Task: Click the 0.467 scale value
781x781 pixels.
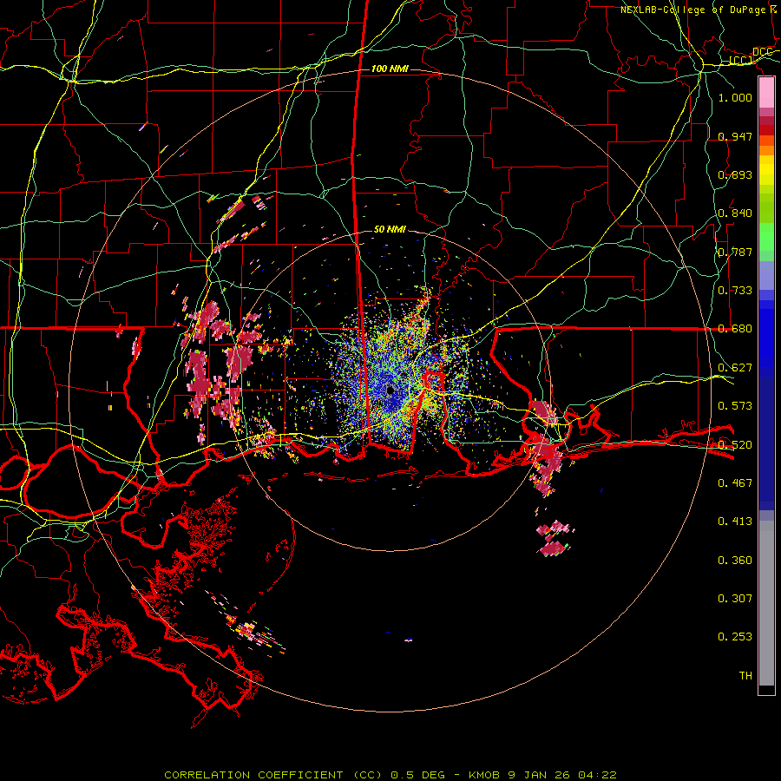Action: (735, 483)
